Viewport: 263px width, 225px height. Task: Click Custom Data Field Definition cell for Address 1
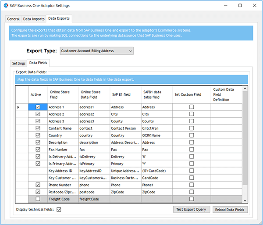pos(227,107)
